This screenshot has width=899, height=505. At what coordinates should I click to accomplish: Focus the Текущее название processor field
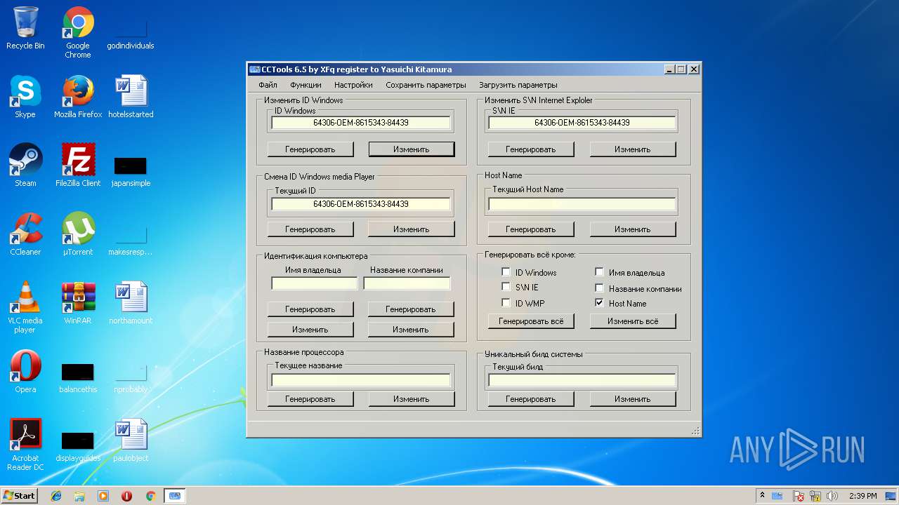point(361,380)
